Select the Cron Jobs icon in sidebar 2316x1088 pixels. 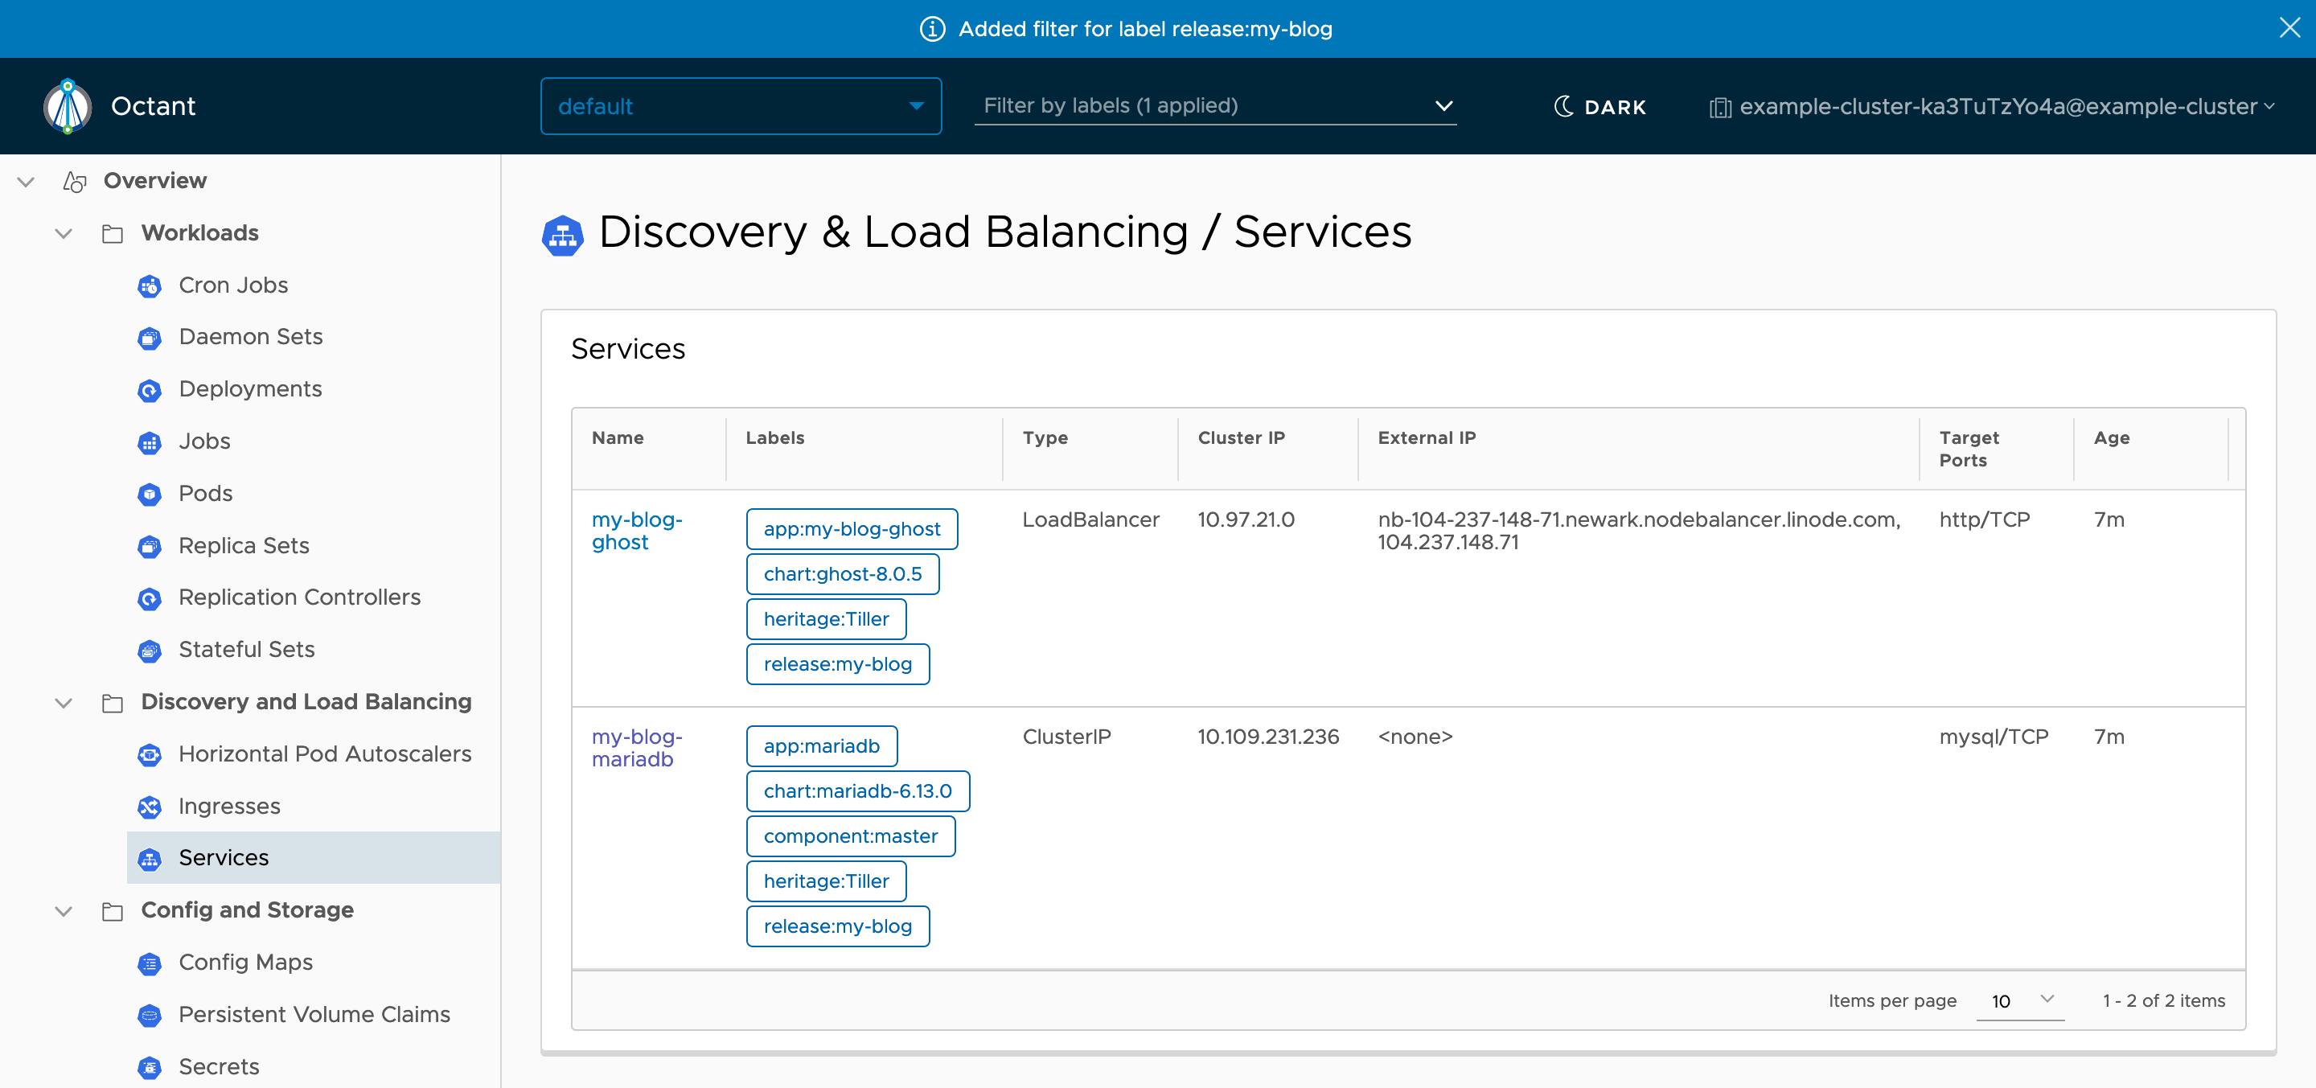(x=150, y=285)
